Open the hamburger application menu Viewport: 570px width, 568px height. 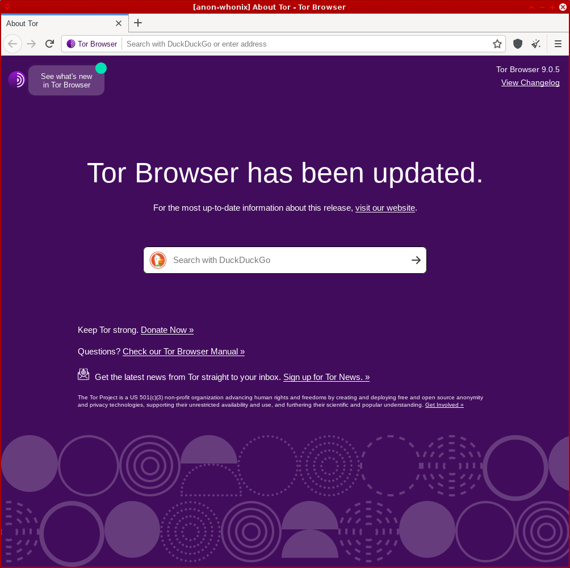pos(558,44)
